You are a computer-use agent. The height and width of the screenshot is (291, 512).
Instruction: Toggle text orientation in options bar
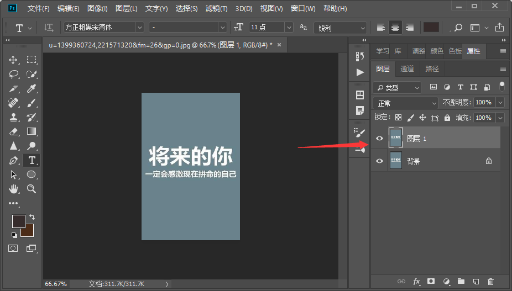49,28
